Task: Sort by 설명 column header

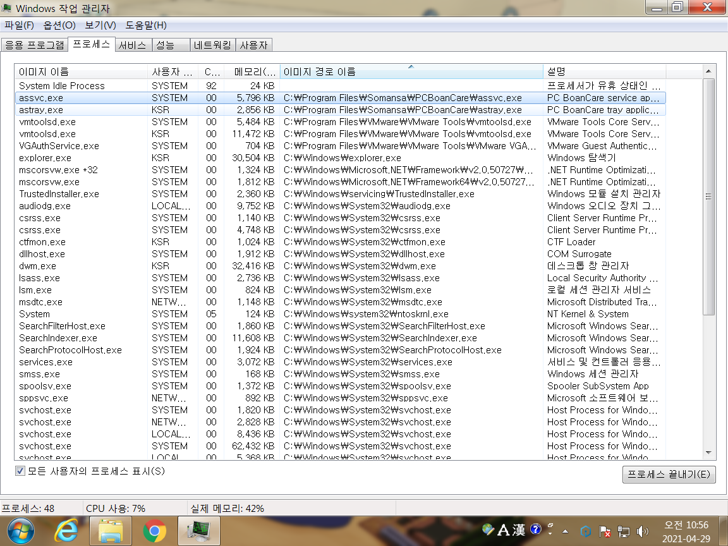Action: (x=605, y=71)
